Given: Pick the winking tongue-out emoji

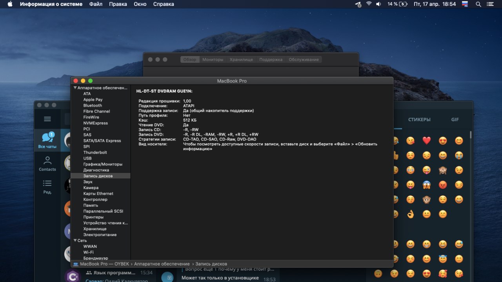Looking at the screenshot, I should tap(427, 170).
